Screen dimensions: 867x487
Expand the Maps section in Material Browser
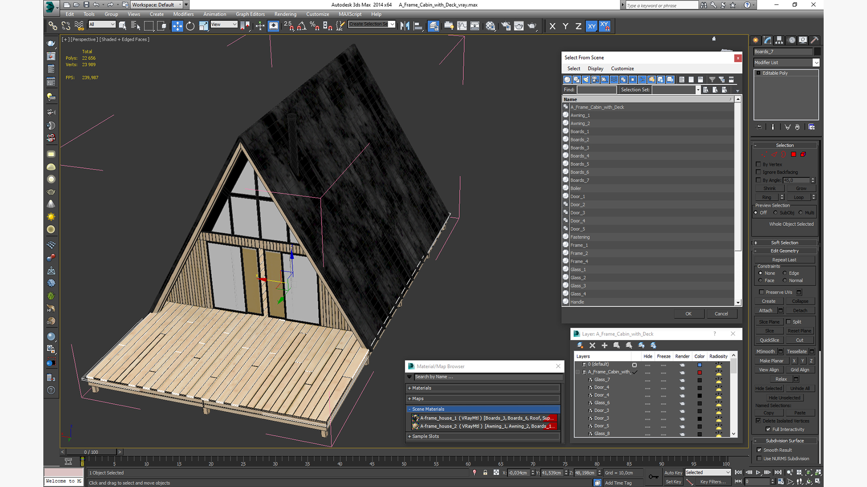point(483,399)
